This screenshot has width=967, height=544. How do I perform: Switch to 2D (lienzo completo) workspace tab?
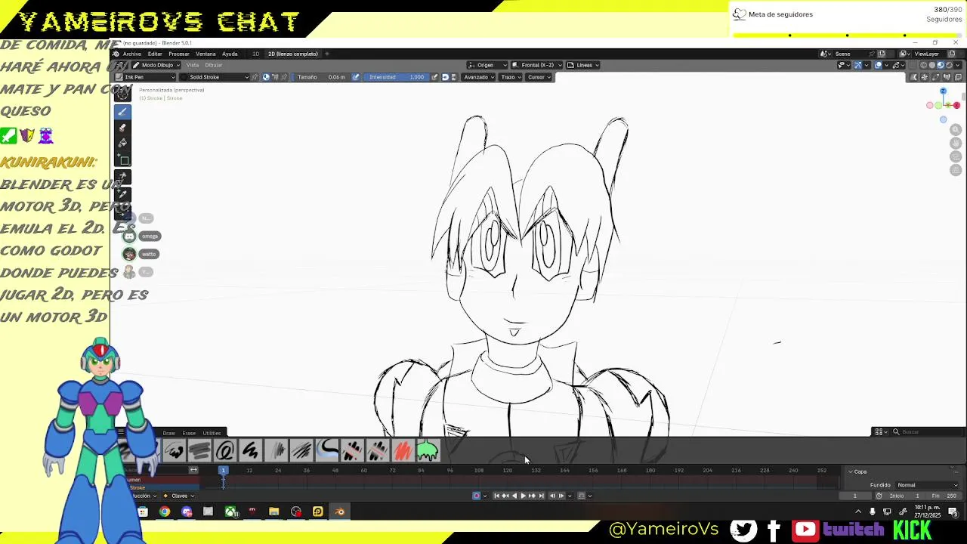tap(293, 54)
